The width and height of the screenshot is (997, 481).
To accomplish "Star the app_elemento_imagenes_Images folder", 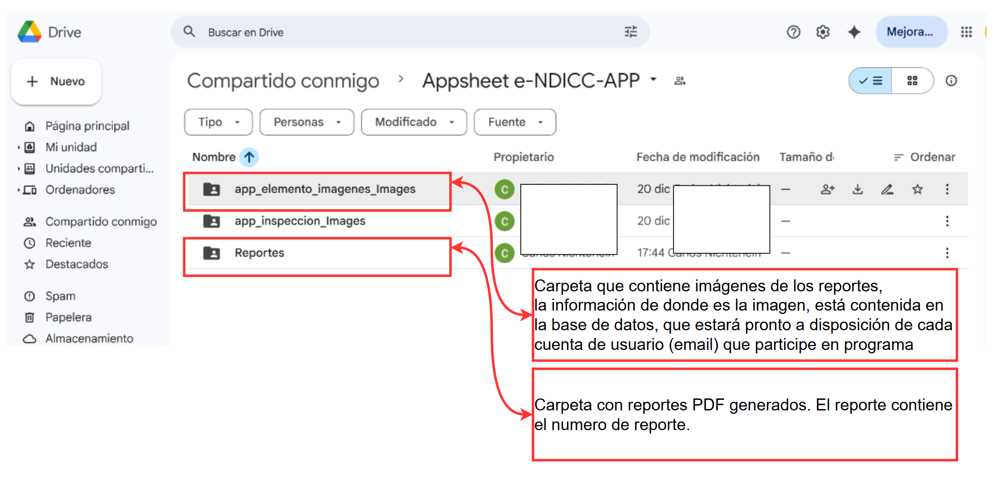I will 917,189.
